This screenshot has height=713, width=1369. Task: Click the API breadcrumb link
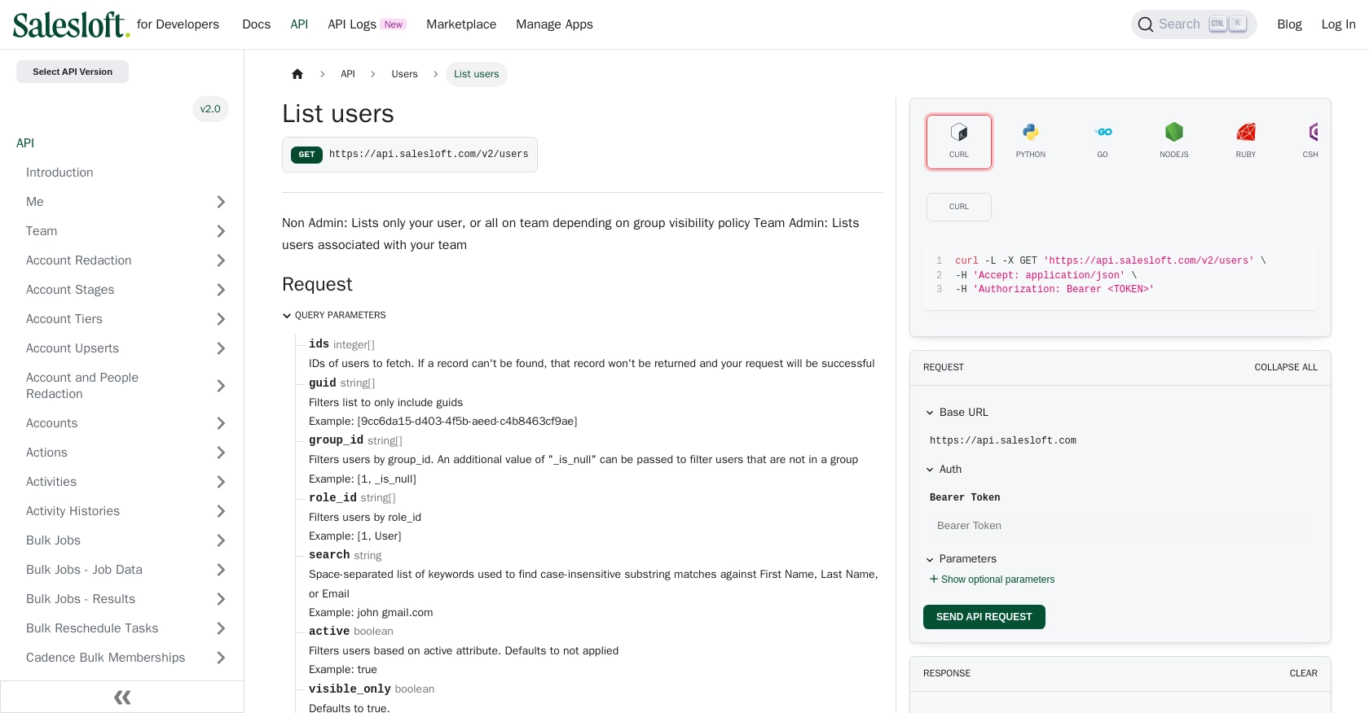click(348, 74)
